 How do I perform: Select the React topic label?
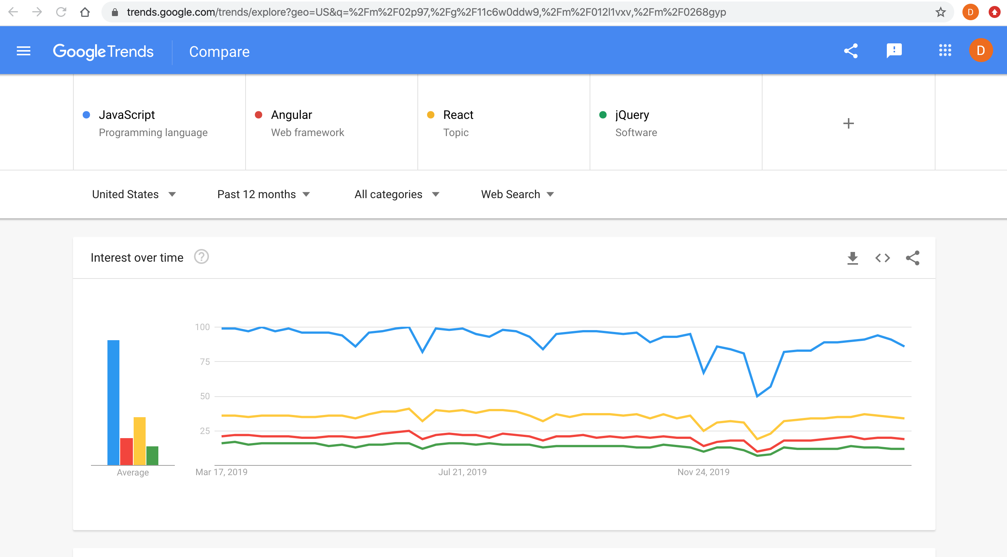click(459, 114)
